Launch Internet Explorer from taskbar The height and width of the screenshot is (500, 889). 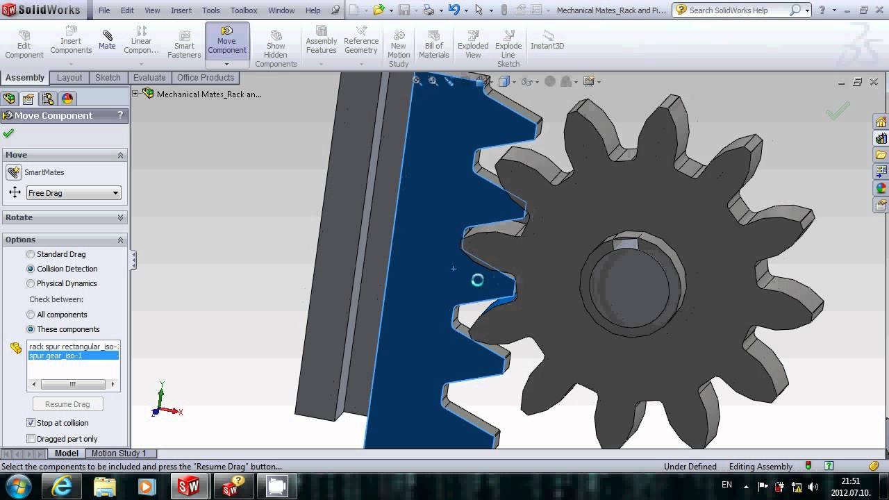click(x=61, y=486)
